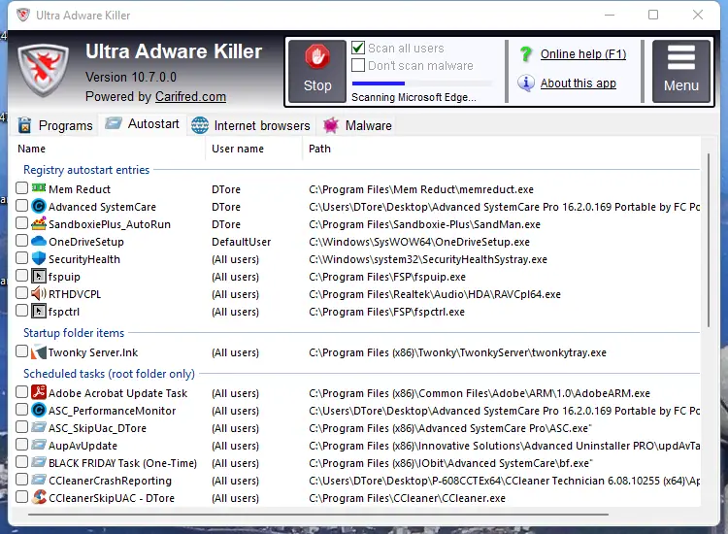The width and height of the screenshot is (728, 534).
Task: Check the Adobe Acrobat Update Task checkbox
Action: (x=21, y=392)
